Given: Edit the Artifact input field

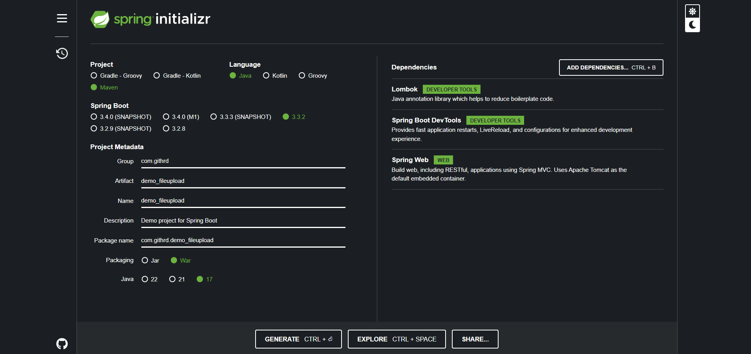Looking at the screenshot, I should coord(243,181).
